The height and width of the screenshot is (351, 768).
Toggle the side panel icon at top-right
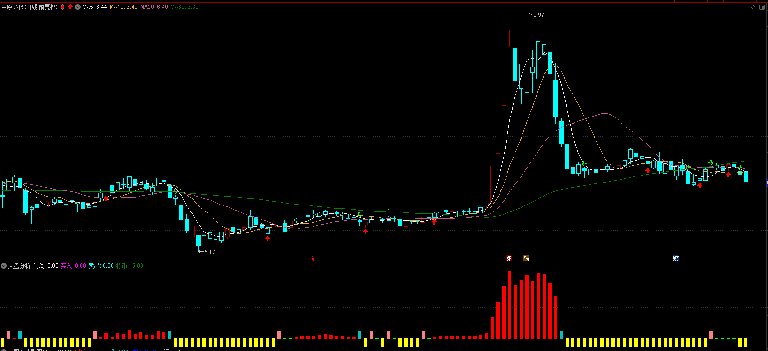(x=762, y=7)
